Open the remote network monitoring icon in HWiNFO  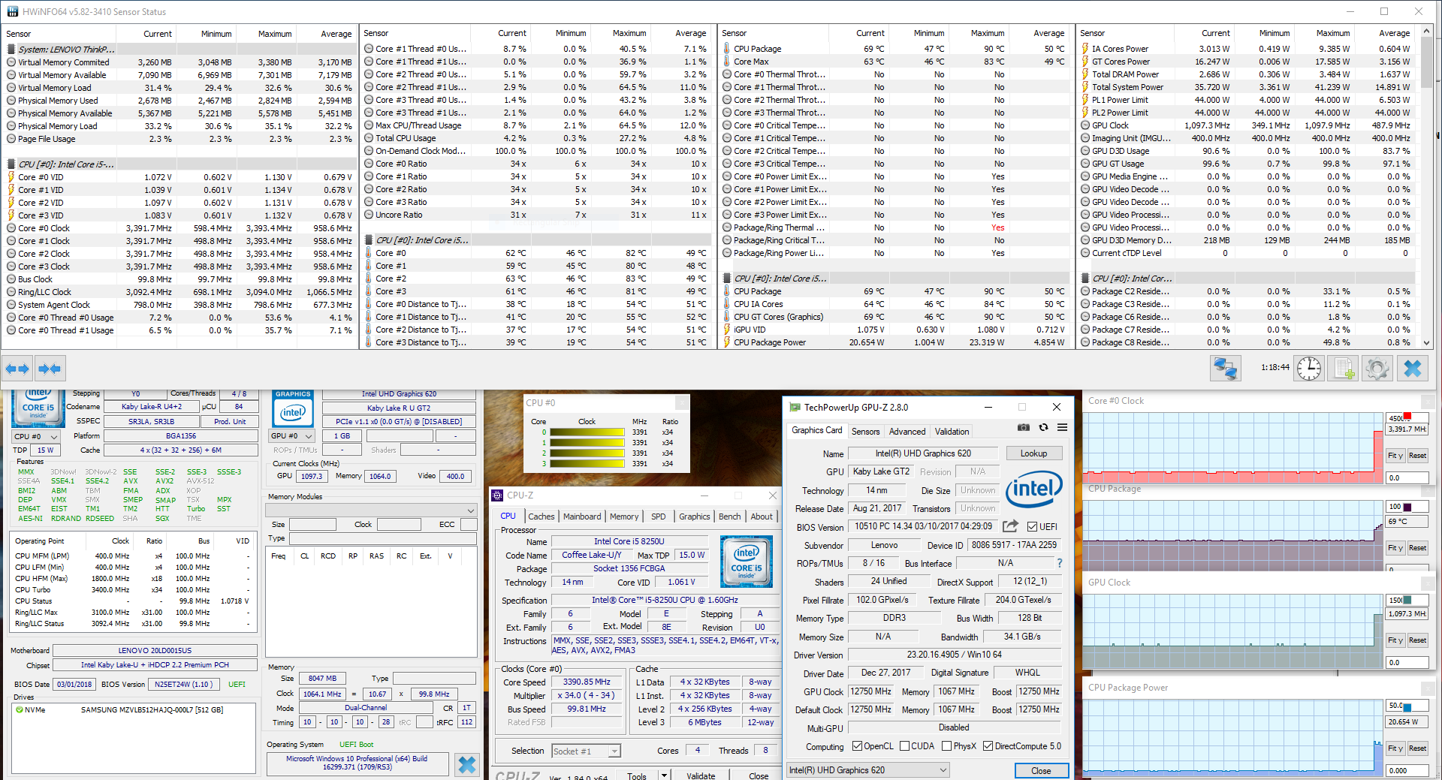(1225, 368)
